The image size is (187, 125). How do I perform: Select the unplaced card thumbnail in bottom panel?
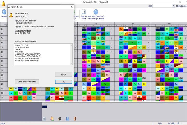pyautogui.click(x=45, y=105)
